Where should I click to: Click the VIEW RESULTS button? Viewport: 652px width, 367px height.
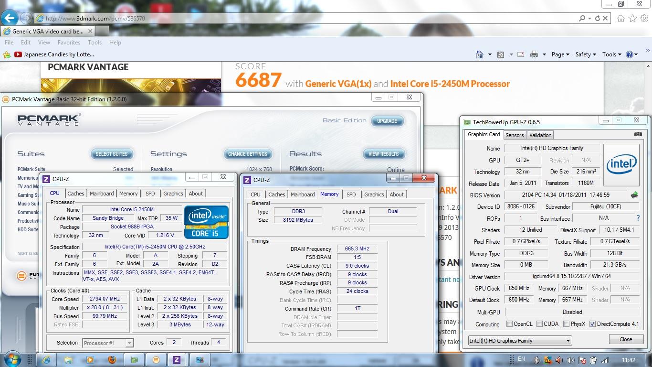coord(384,154)
